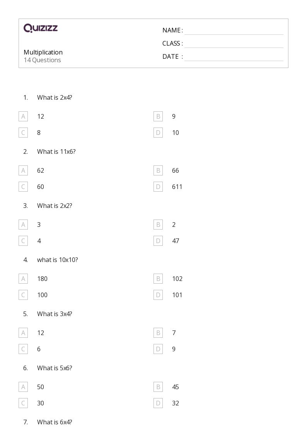Select box D with answer 611
The width and height of the screenshot is (307, 434).
(x=158, y=187)
